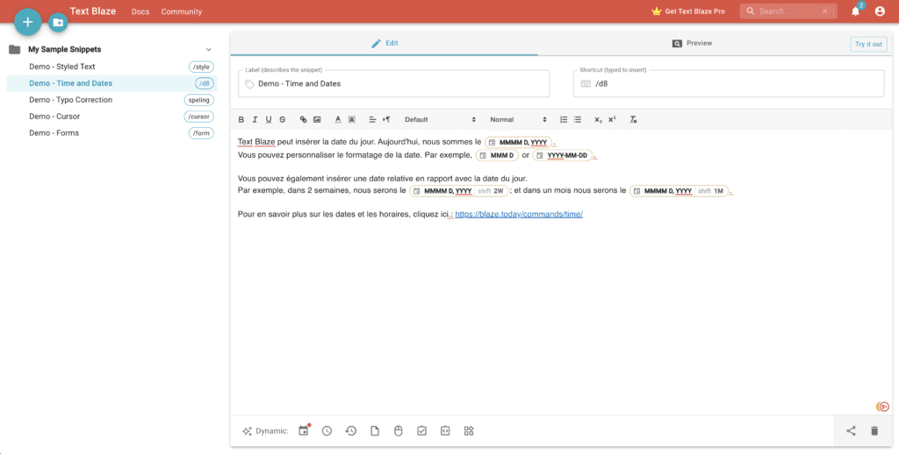Open the notifications bell
Screen dimensions: 899x454
pos(855,11)
